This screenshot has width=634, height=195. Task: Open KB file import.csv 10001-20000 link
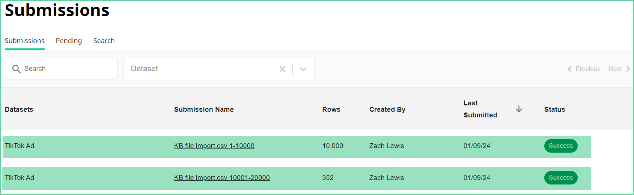221,178
